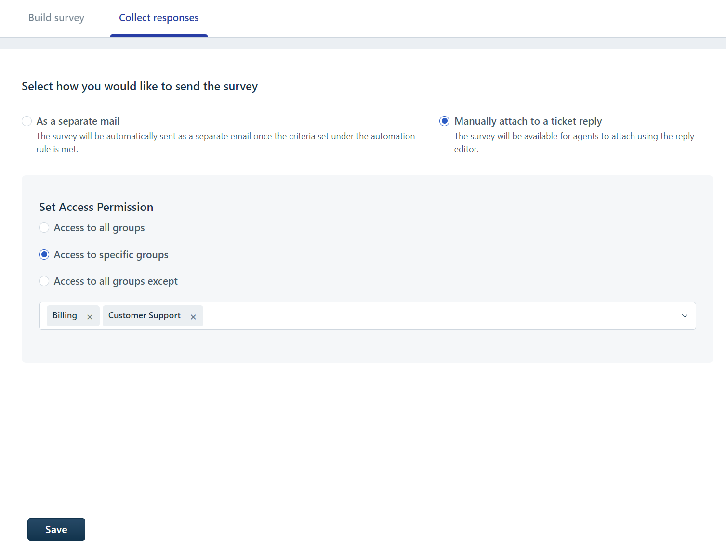The height and width of the screenshot is (548, 726).
Task: Click the 'Select how you would like to send the survey' heading
Action: pos(140,86)
